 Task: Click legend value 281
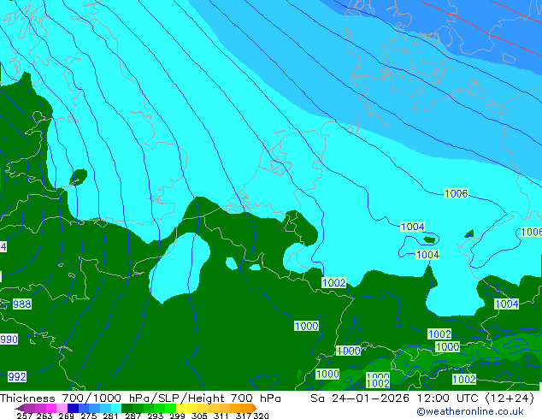point(110,416)
